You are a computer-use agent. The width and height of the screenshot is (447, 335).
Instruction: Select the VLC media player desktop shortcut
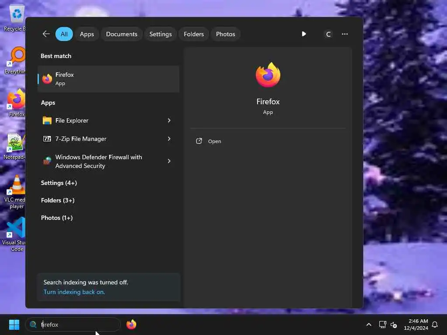pos(15,192)
